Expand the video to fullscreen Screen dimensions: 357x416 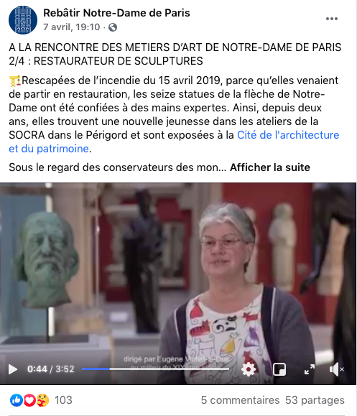tap(310, 369)
